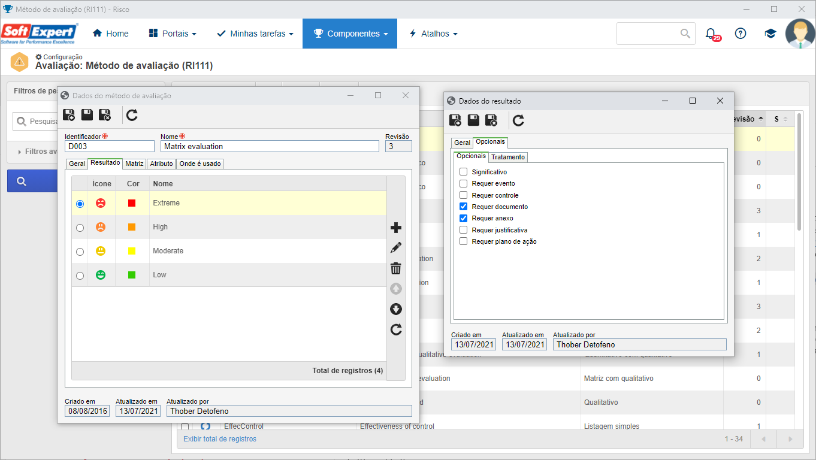Open the training graduation cap icon
Image resolution: width=816 pixels, height=460 pixels.
(x=770, y=34)
